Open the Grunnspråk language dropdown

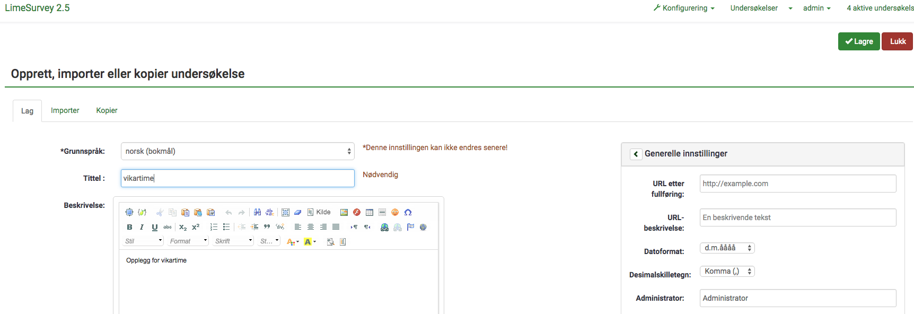(x=238, y=151)
